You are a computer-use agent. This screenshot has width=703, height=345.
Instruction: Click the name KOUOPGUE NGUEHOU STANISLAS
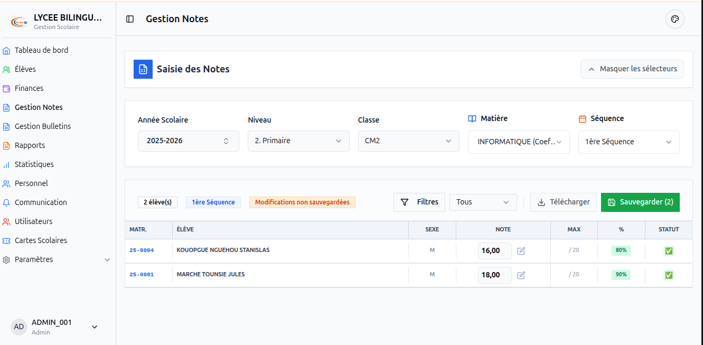[223, 250]
